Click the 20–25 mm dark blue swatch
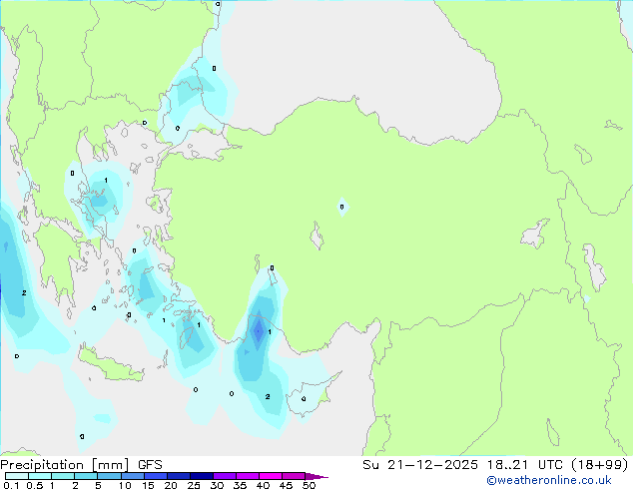Viewport: 633px width, 489px height. 178,476
